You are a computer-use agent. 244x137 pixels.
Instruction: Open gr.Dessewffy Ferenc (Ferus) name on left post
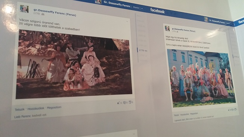(x=55, y=12)
